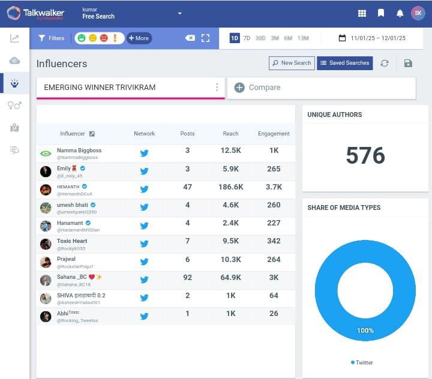Click the edit icon next to Influencer header
Image resolution: width=432 pixels, height=379 pixels.
pyautogui.click(x=92, y=134)
